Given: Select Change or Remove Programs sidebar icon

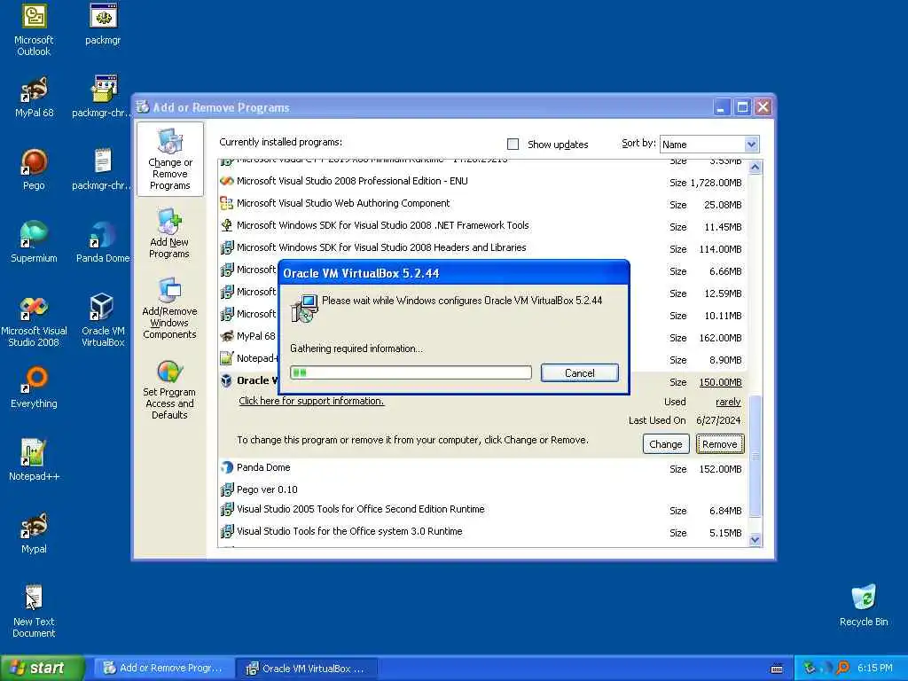Looking at the screenshot, I should pos(169,159).
